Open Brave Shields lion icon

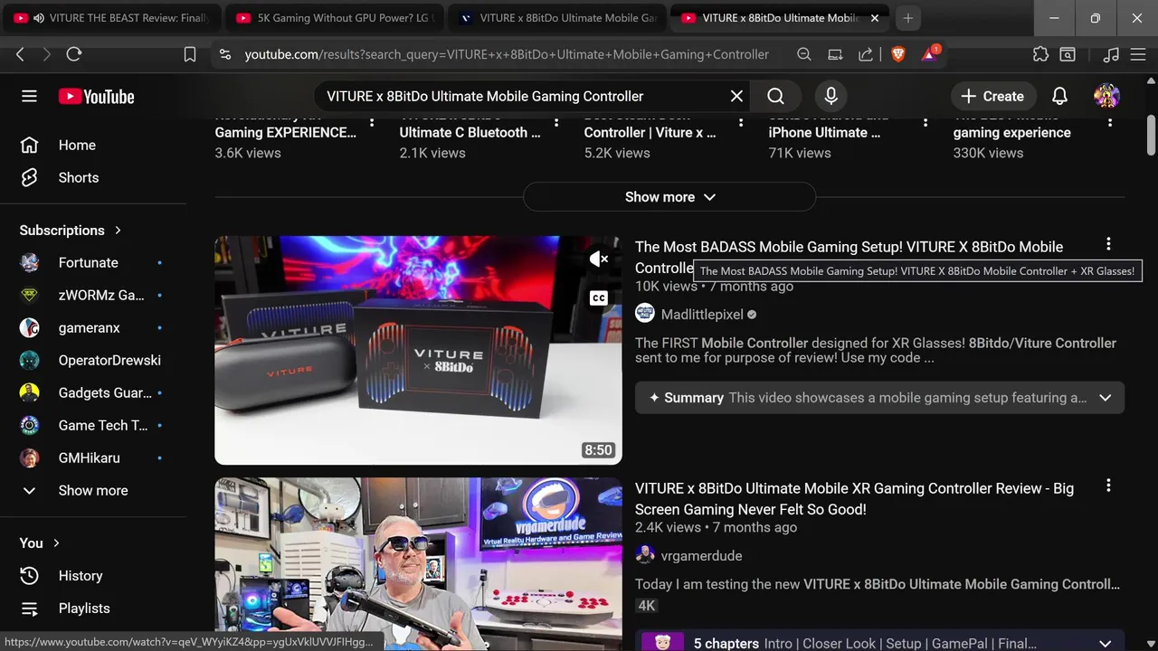[x=897, y=54]
